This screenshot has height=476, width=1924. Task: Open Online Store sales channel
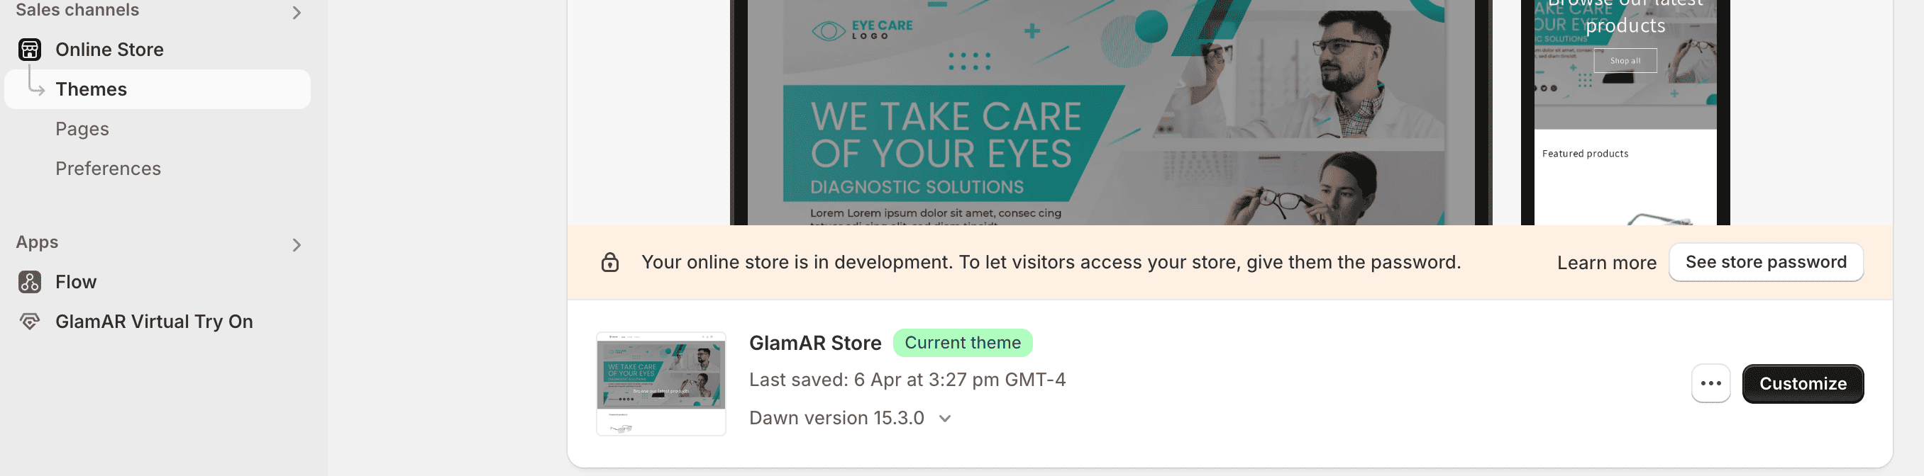[109, 50]
